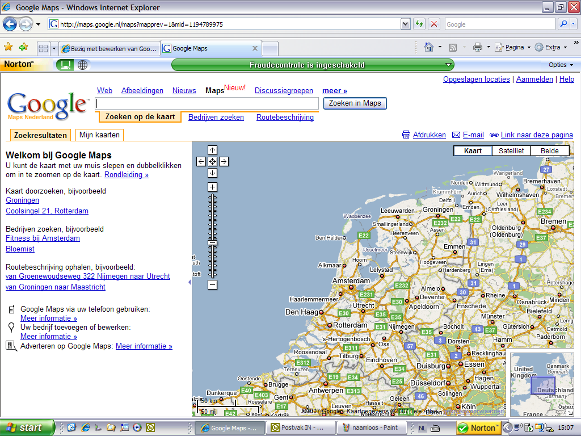Click the center map reset button
Image resolution: width=581 pixels, height=436 pixels.
212,162
